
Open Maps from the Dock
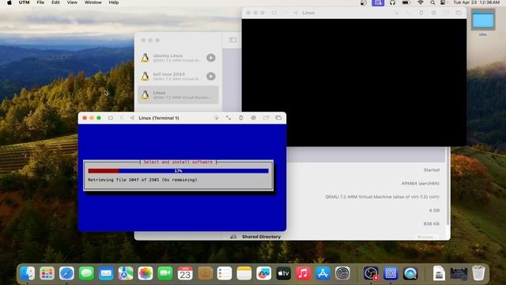(126, 273)
